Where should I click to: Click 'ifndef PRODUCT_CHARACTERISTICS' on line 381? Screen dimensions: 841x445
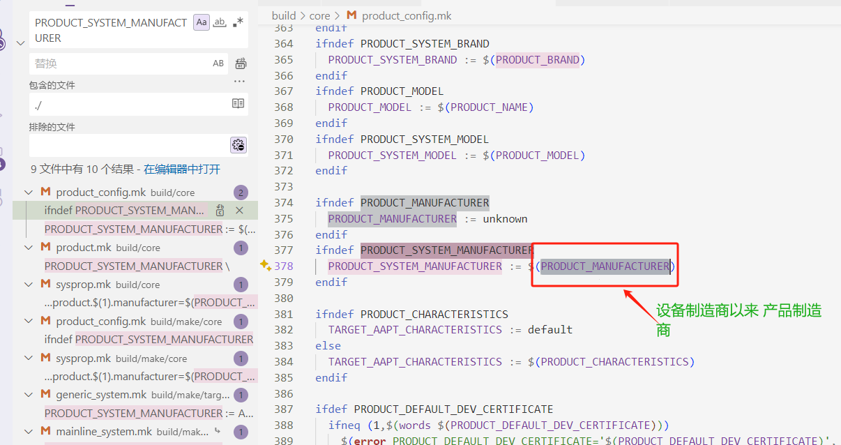point(411,314)
